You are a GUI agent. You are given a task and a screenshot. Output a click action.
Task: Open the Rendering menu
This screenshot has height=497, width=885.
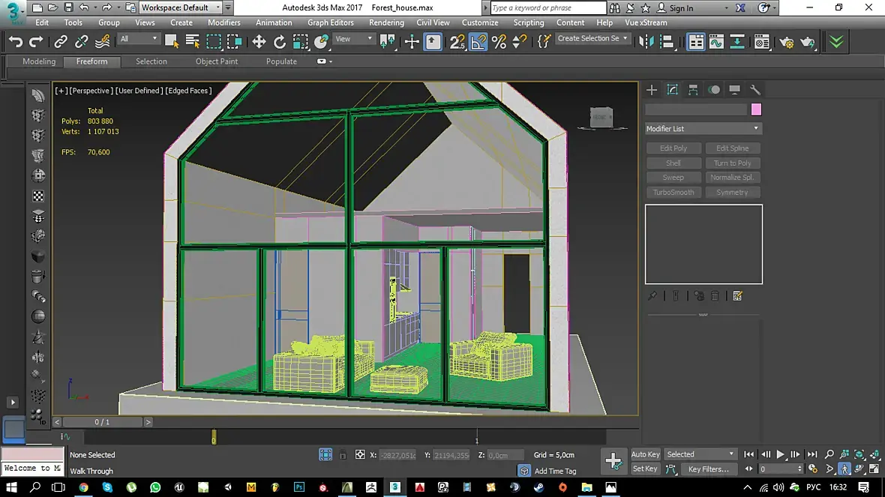(x=386, y=22)
